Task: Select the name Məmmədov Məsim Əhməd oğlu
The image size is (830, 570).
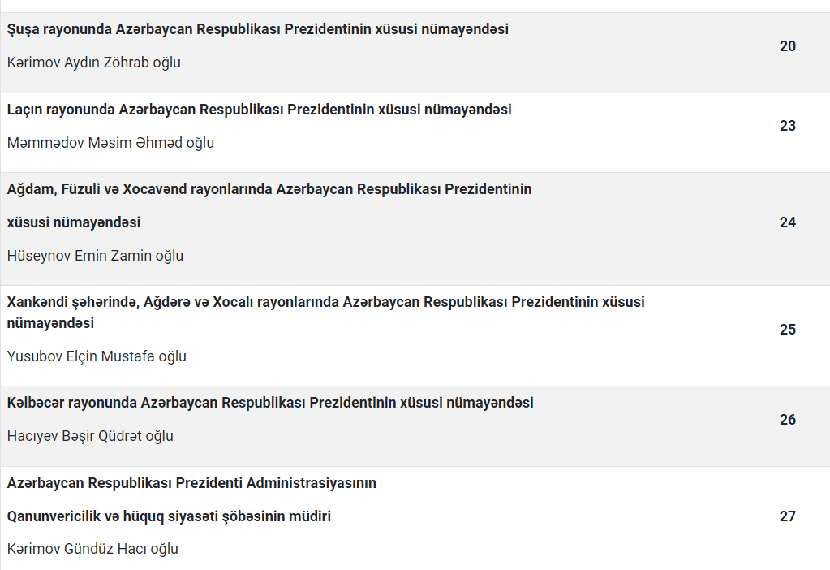Action: pos(110,143)
